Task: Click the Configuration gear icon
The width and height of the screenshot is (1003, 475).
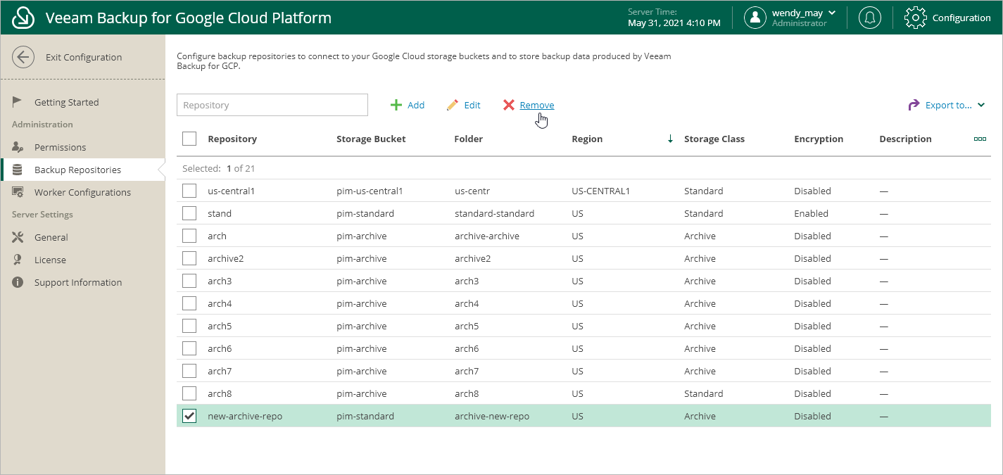Action: (x=915, y=18)
